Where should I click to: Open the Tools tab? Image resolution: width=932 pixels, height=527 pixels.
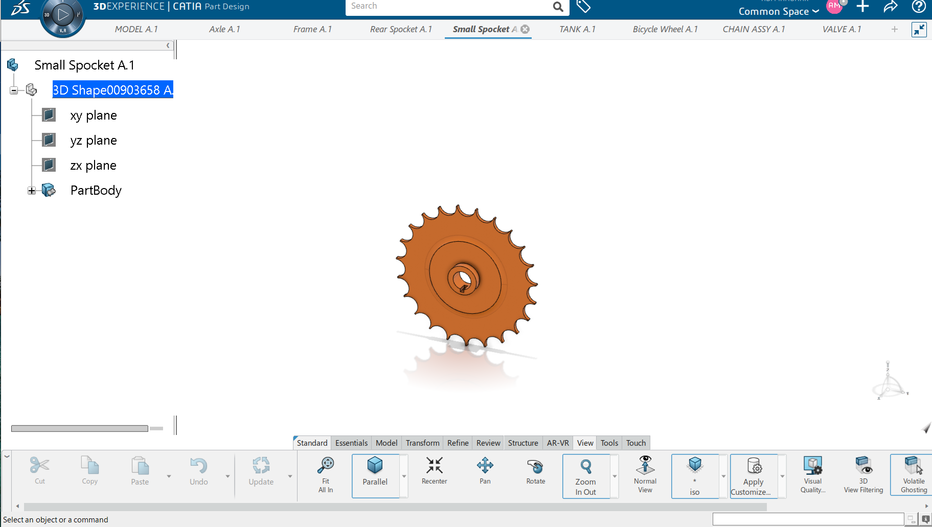(609, 443)
